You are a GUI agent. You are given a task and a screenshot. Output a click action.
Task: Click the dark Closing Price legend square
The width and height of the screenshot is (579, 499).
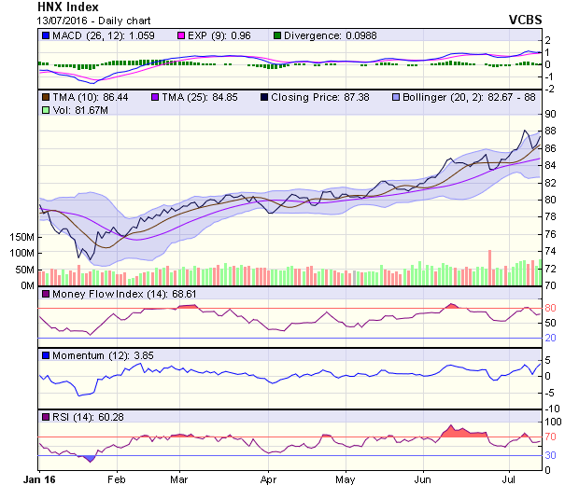click(265, 96)
